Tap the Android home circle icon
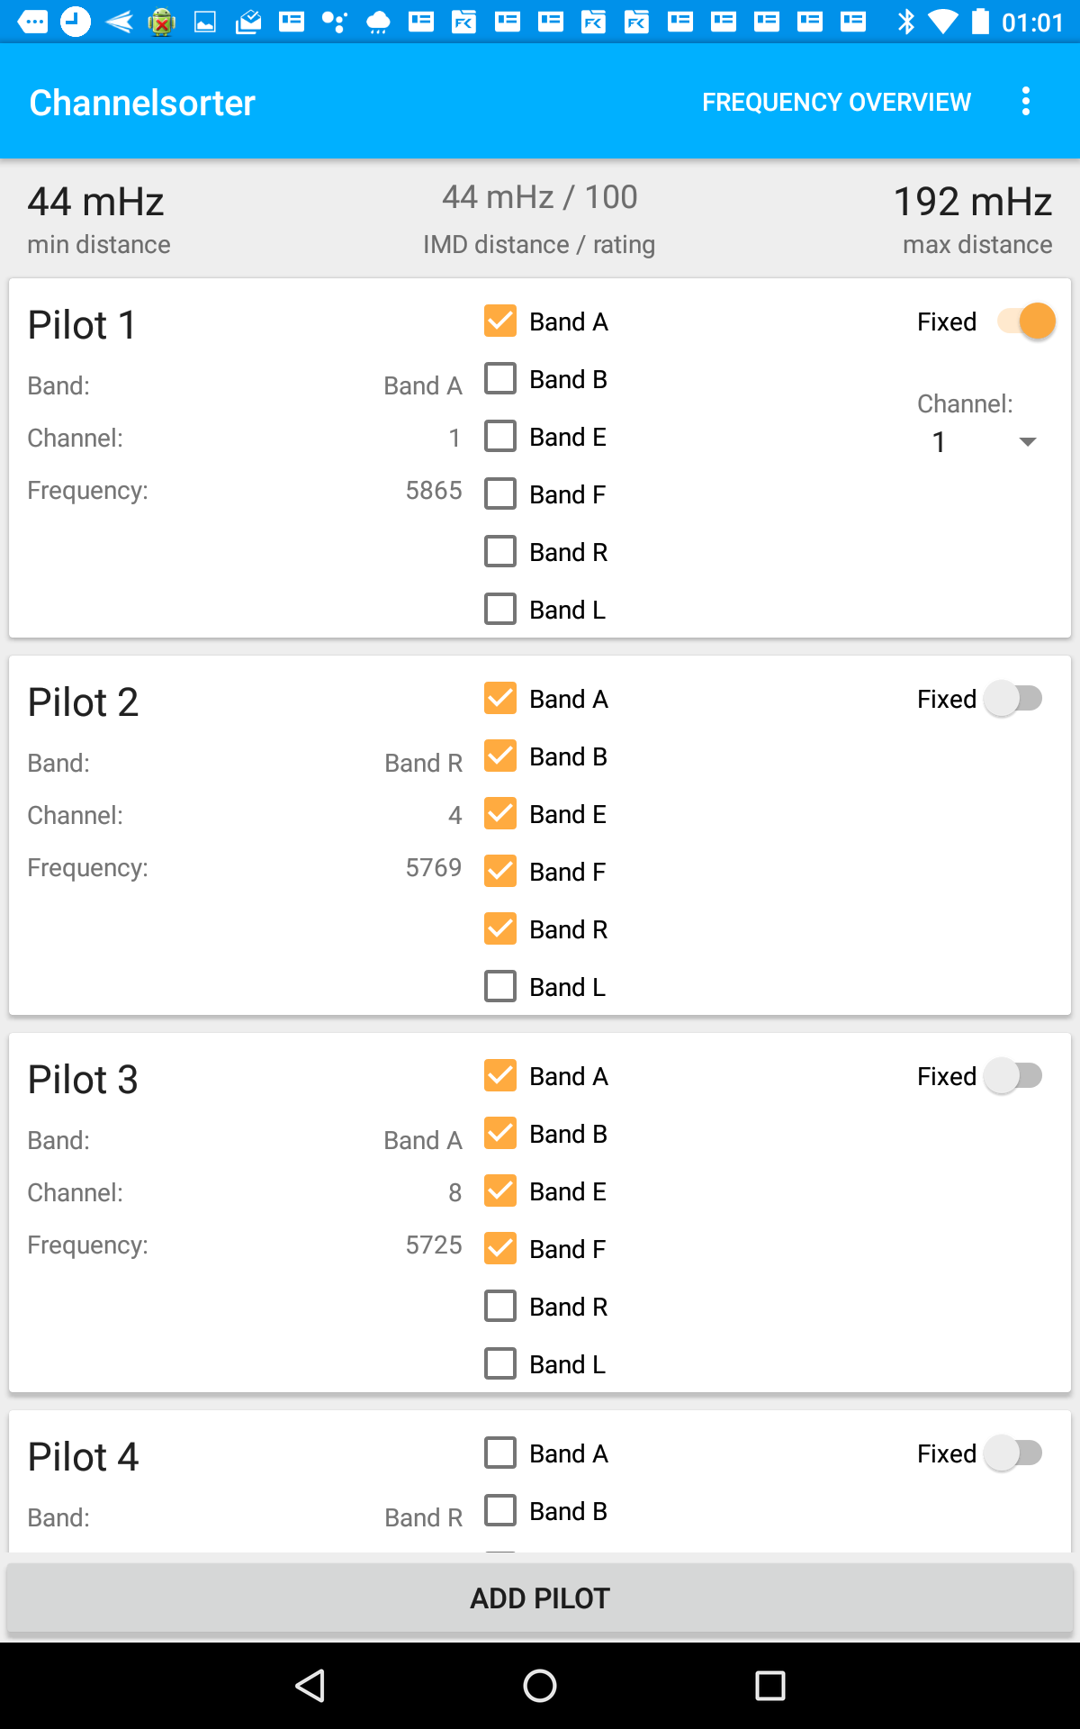This screenshot has height=1729, width=1080. point(540,1685)
